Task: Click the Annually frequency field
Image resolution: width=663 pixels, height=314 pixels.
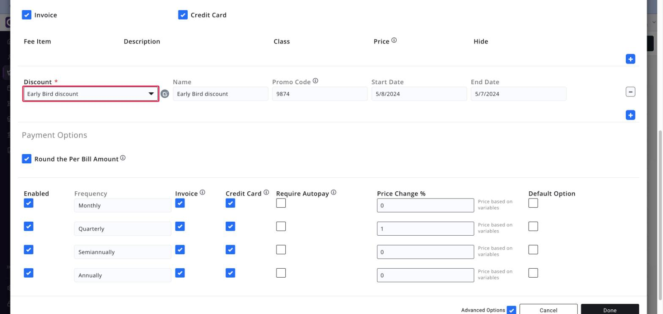Action: coord(123,275)
